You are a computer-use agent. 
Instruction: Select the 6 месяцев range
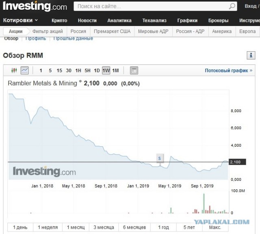tap(134, 227)
